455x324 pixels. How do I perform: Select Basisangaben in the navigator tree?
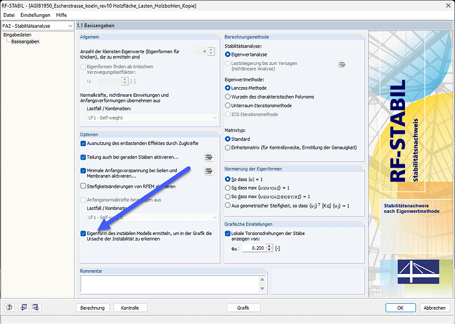pos(25,42)
